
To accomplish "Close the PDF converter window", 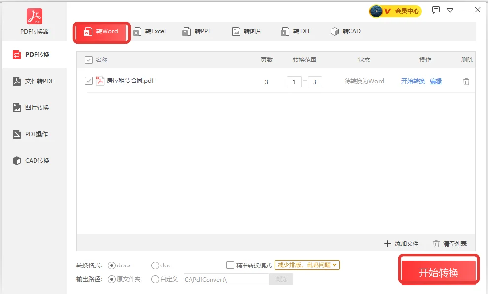I will pos(478,10).
